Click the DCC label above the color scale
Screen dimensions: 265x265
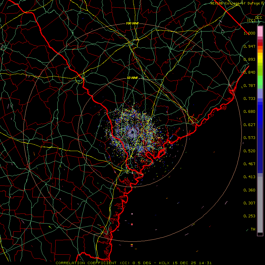(259, 18)
